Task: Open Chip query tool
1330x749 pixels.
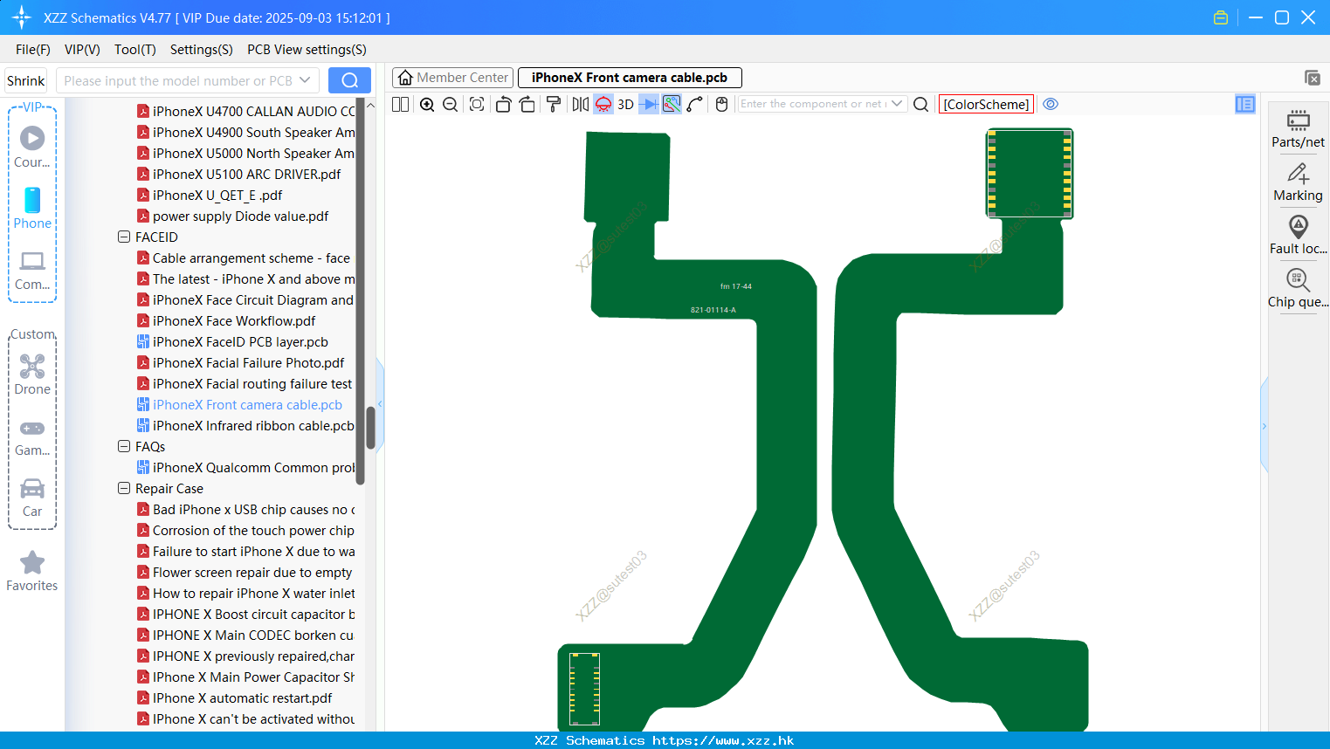Action: [1298, 289]
